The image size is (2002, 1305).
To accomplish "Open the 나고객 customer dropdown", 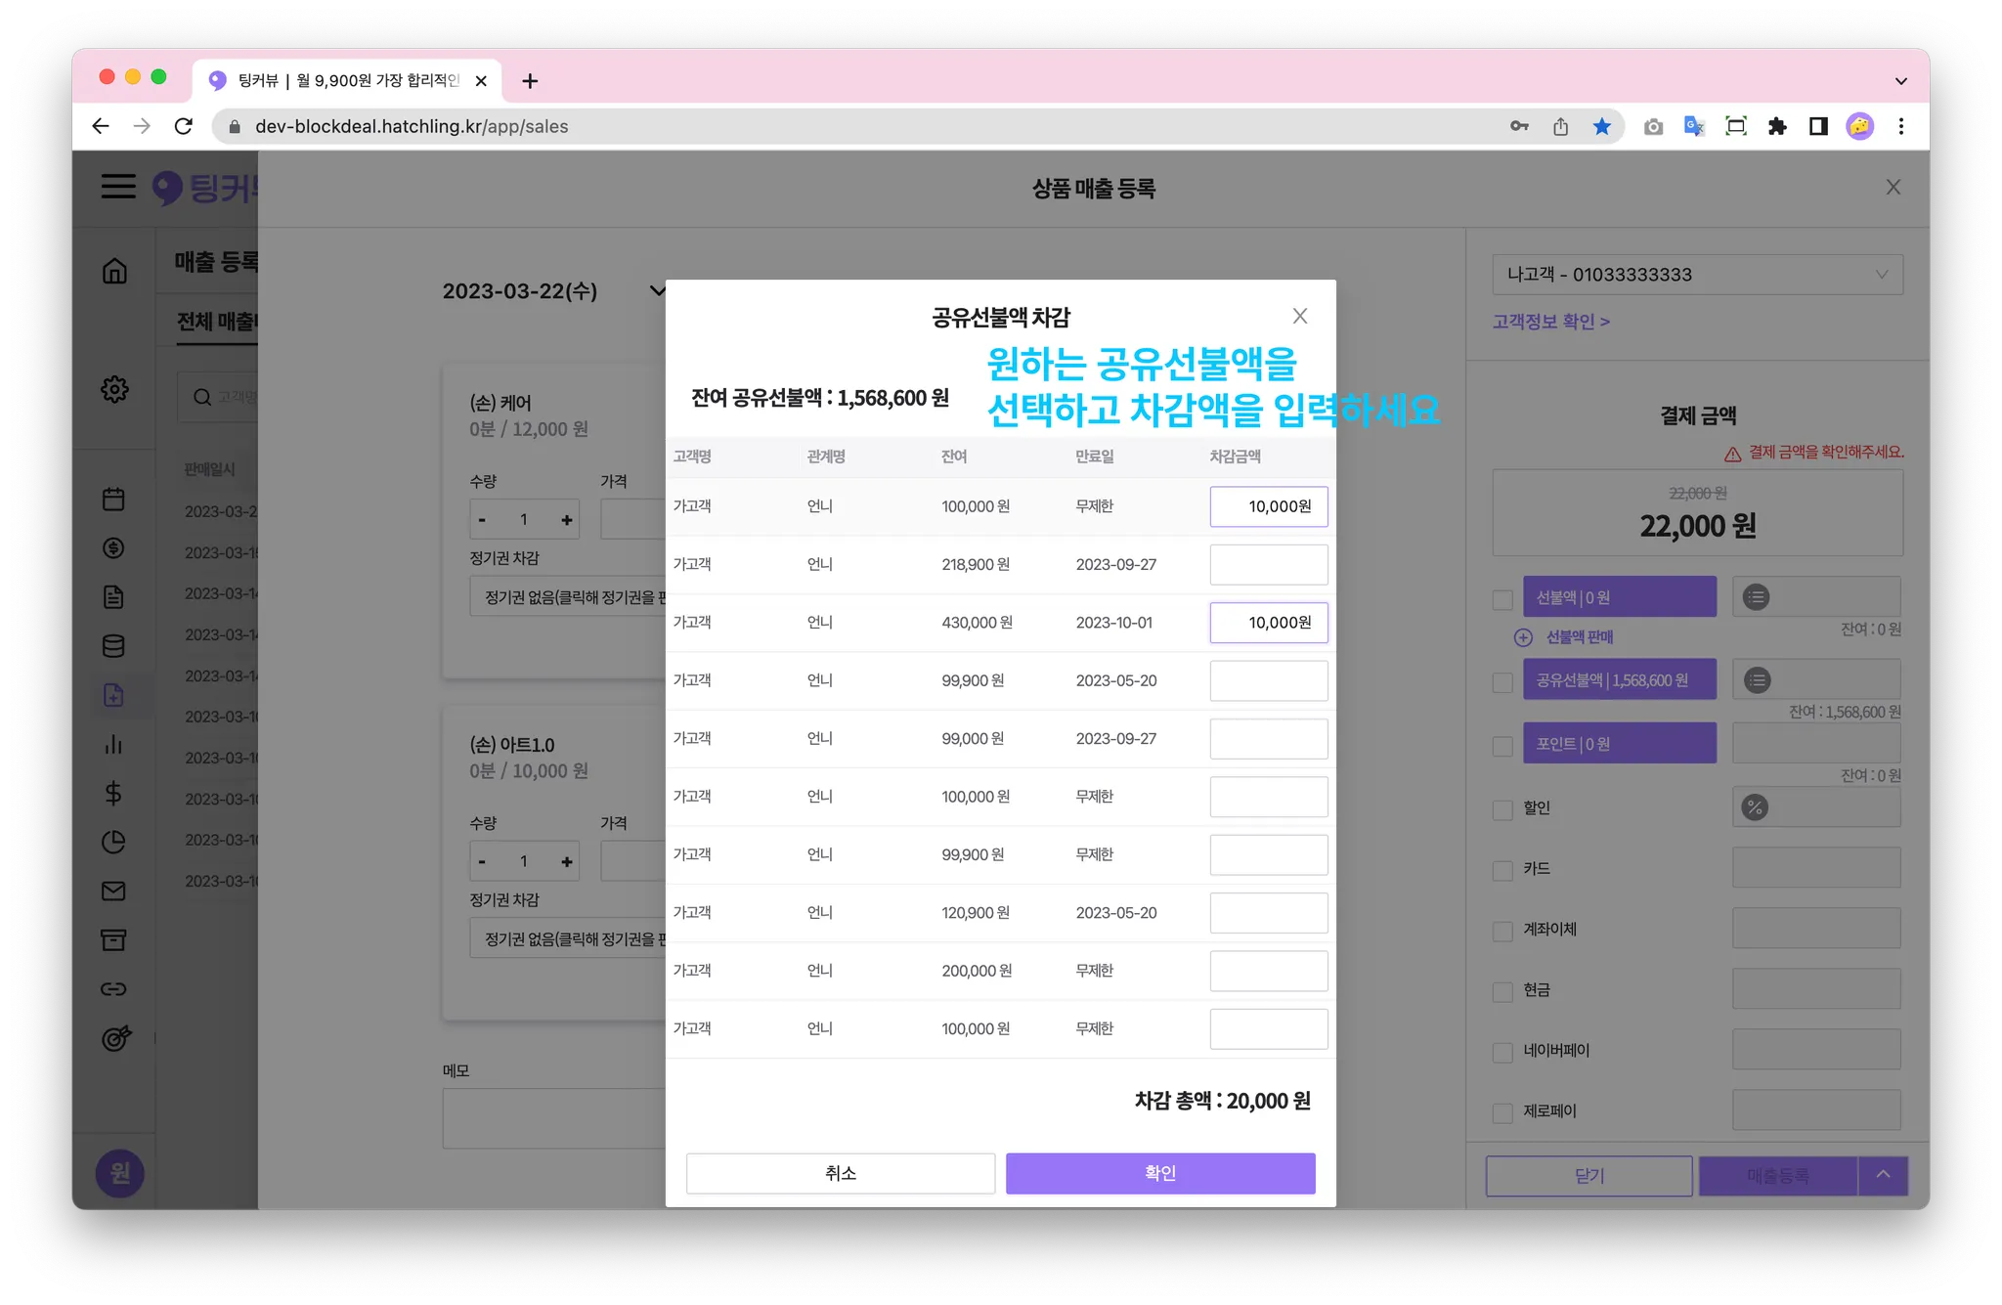I will tap(1697, 275).
